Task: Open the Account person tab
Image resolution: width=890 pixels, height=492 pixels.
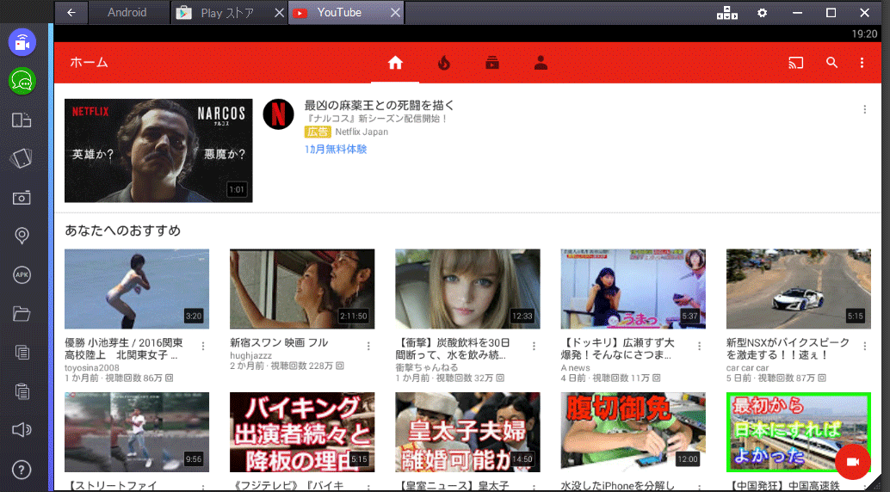Action: (x=541, y=63)
